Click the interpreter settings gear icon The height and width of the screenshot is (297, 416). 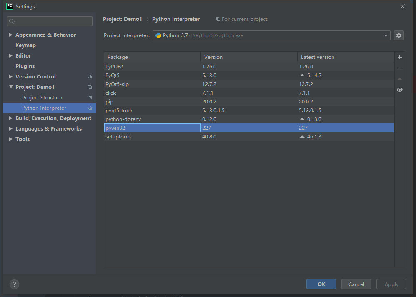(x=399, y=35)
